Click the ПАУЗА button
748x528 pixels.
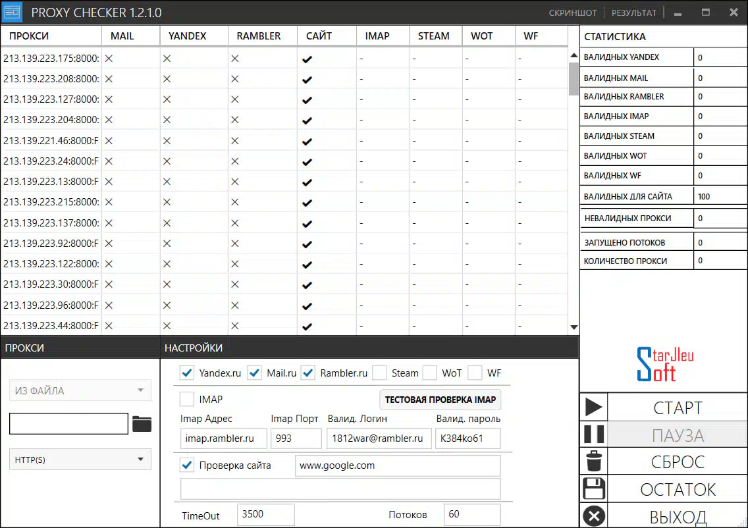pos(678,435)
